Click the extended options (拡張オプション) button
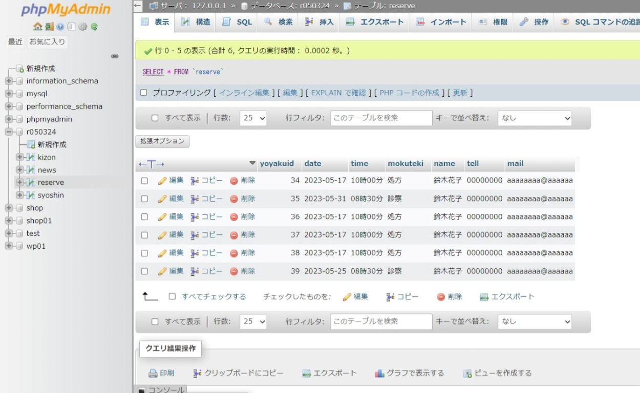 click(x=162, y=141)
